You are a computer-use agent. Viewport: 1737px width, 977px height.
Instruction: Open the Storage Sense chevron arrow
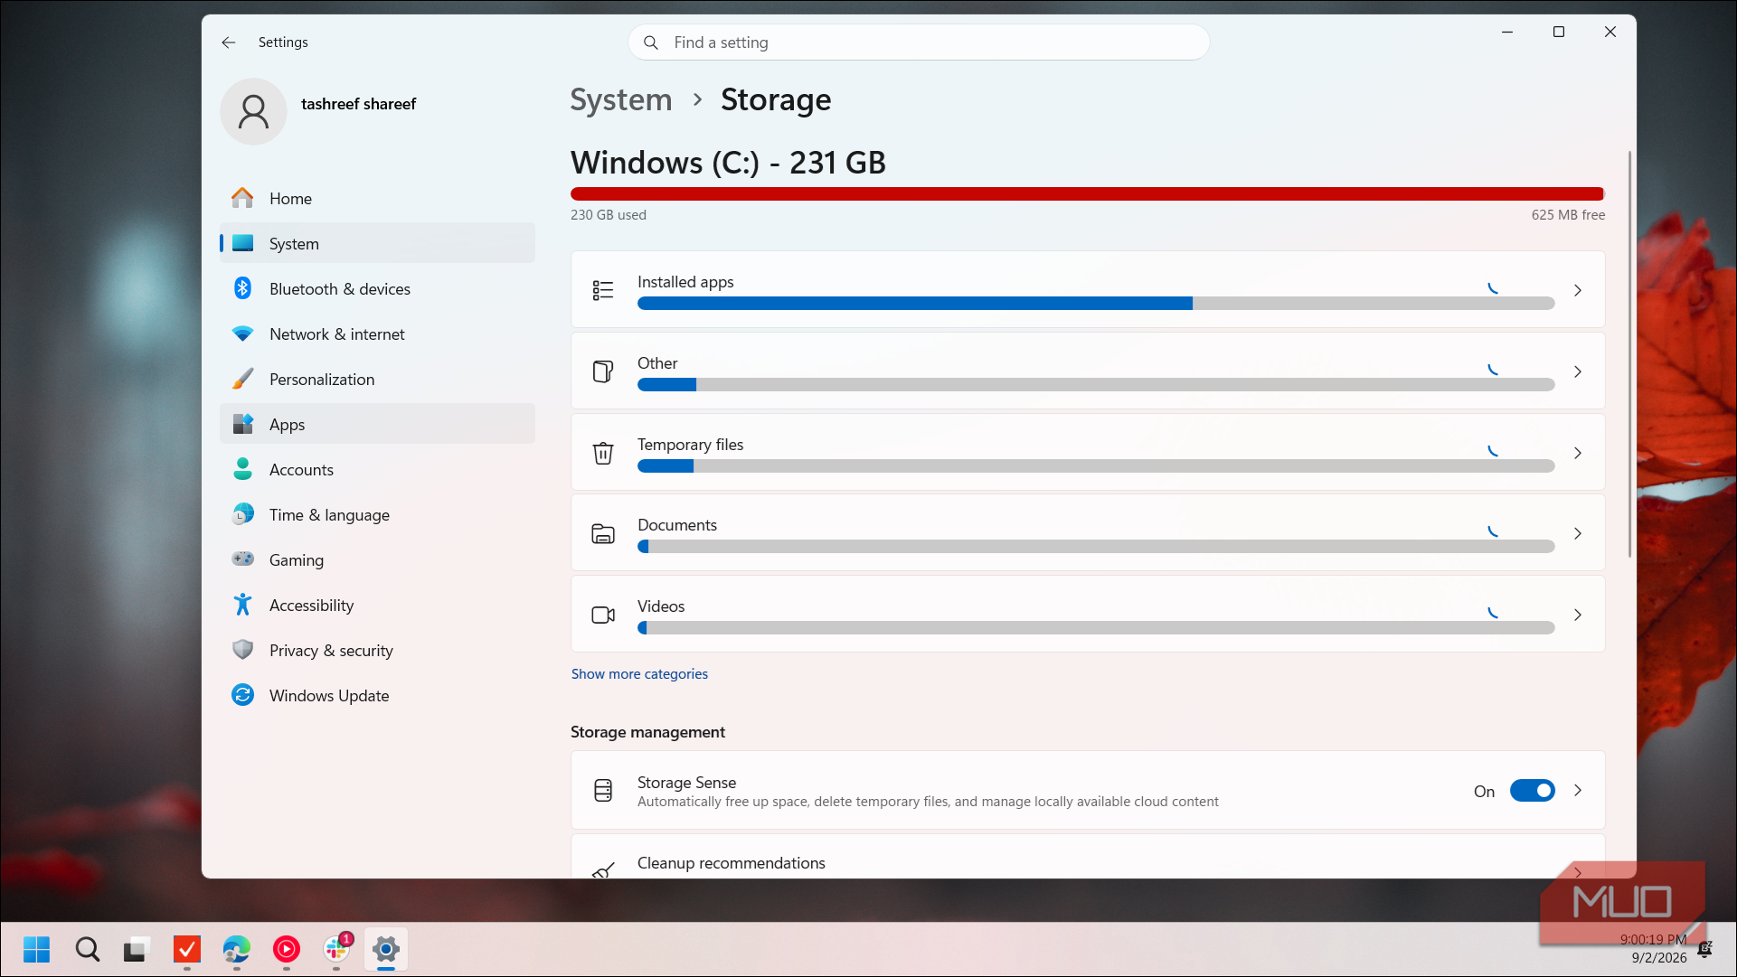(1578, 790)
